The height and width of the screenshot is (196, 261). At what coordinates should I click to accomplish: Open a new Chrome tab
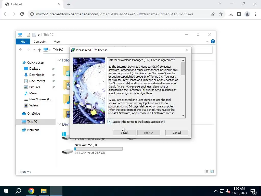click(x=69, y=4)
